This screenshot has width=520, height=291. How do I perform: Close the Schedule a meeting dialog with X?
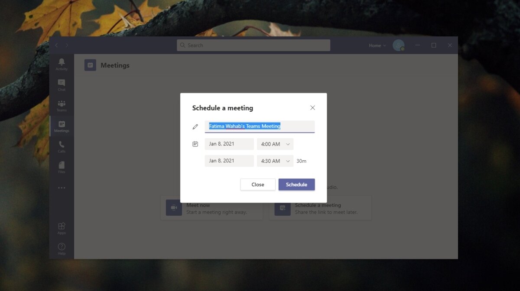[x=312, y=108]
